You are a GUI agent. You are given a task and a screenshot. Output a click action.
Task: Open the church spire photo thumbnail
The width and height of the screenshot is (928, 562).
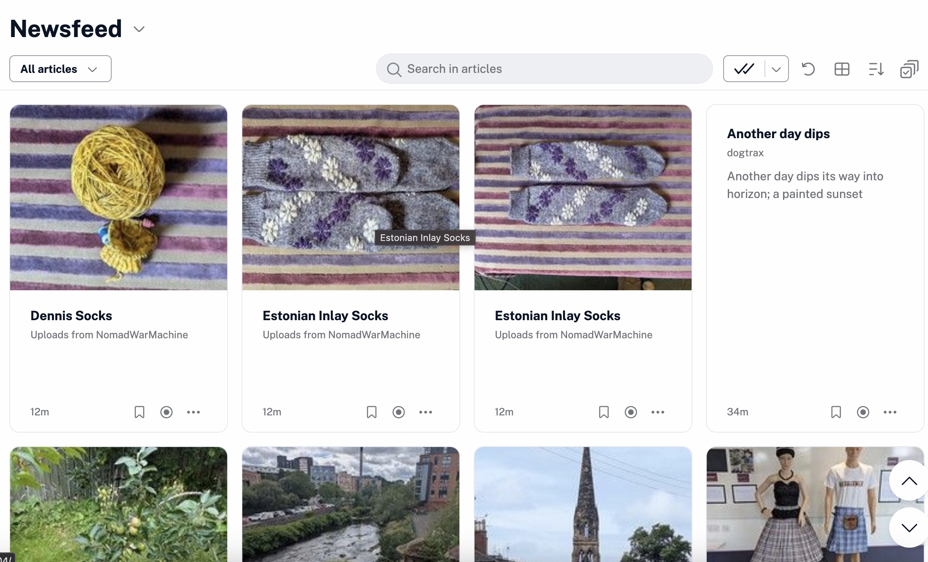click(x=583, y=504)
